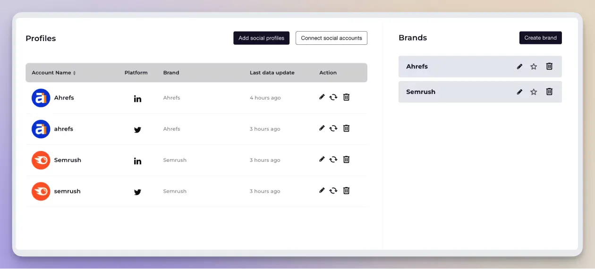This screenshot has height=269, width=595.
Task: Edit the Semrush brand
Action: point(519,92)
